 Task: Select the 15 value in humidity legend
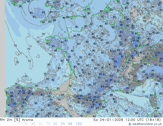(18, 124)
